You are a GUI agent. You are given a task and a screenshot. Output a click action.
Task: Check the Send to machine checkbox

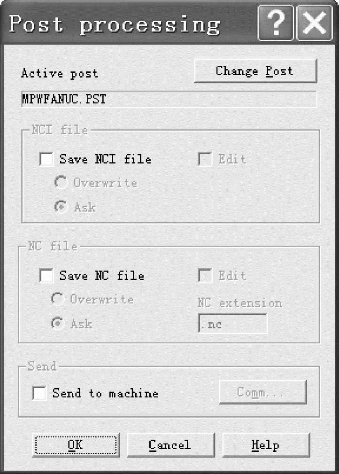coord(39,393)
